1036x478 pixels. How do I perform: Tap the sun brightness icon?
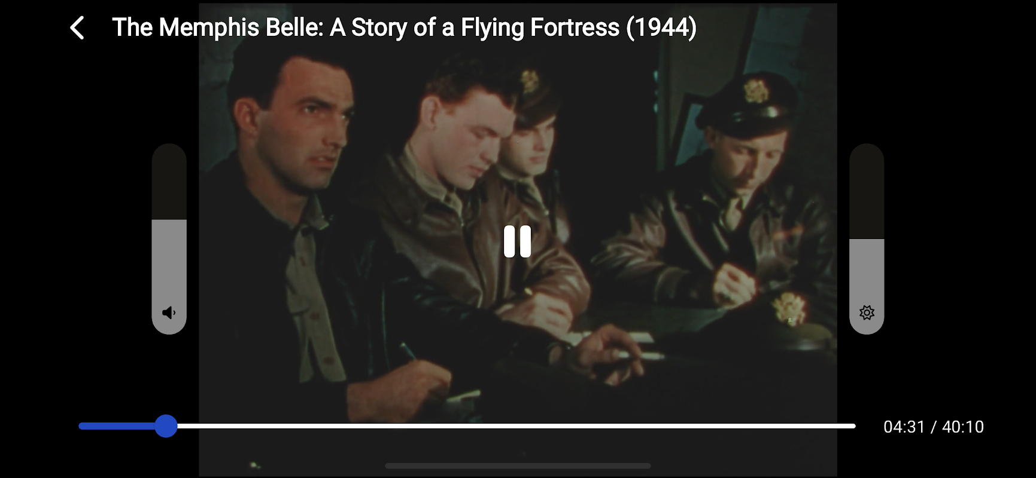[867, 312]
